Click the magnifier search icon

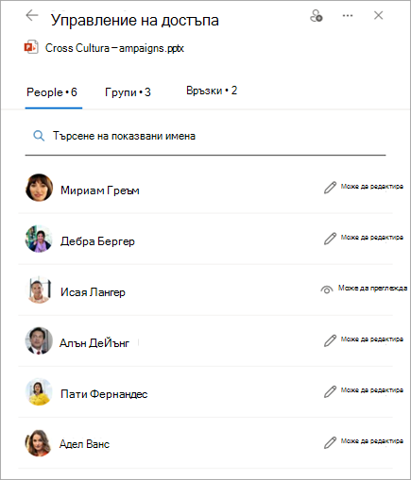[39, 136]
